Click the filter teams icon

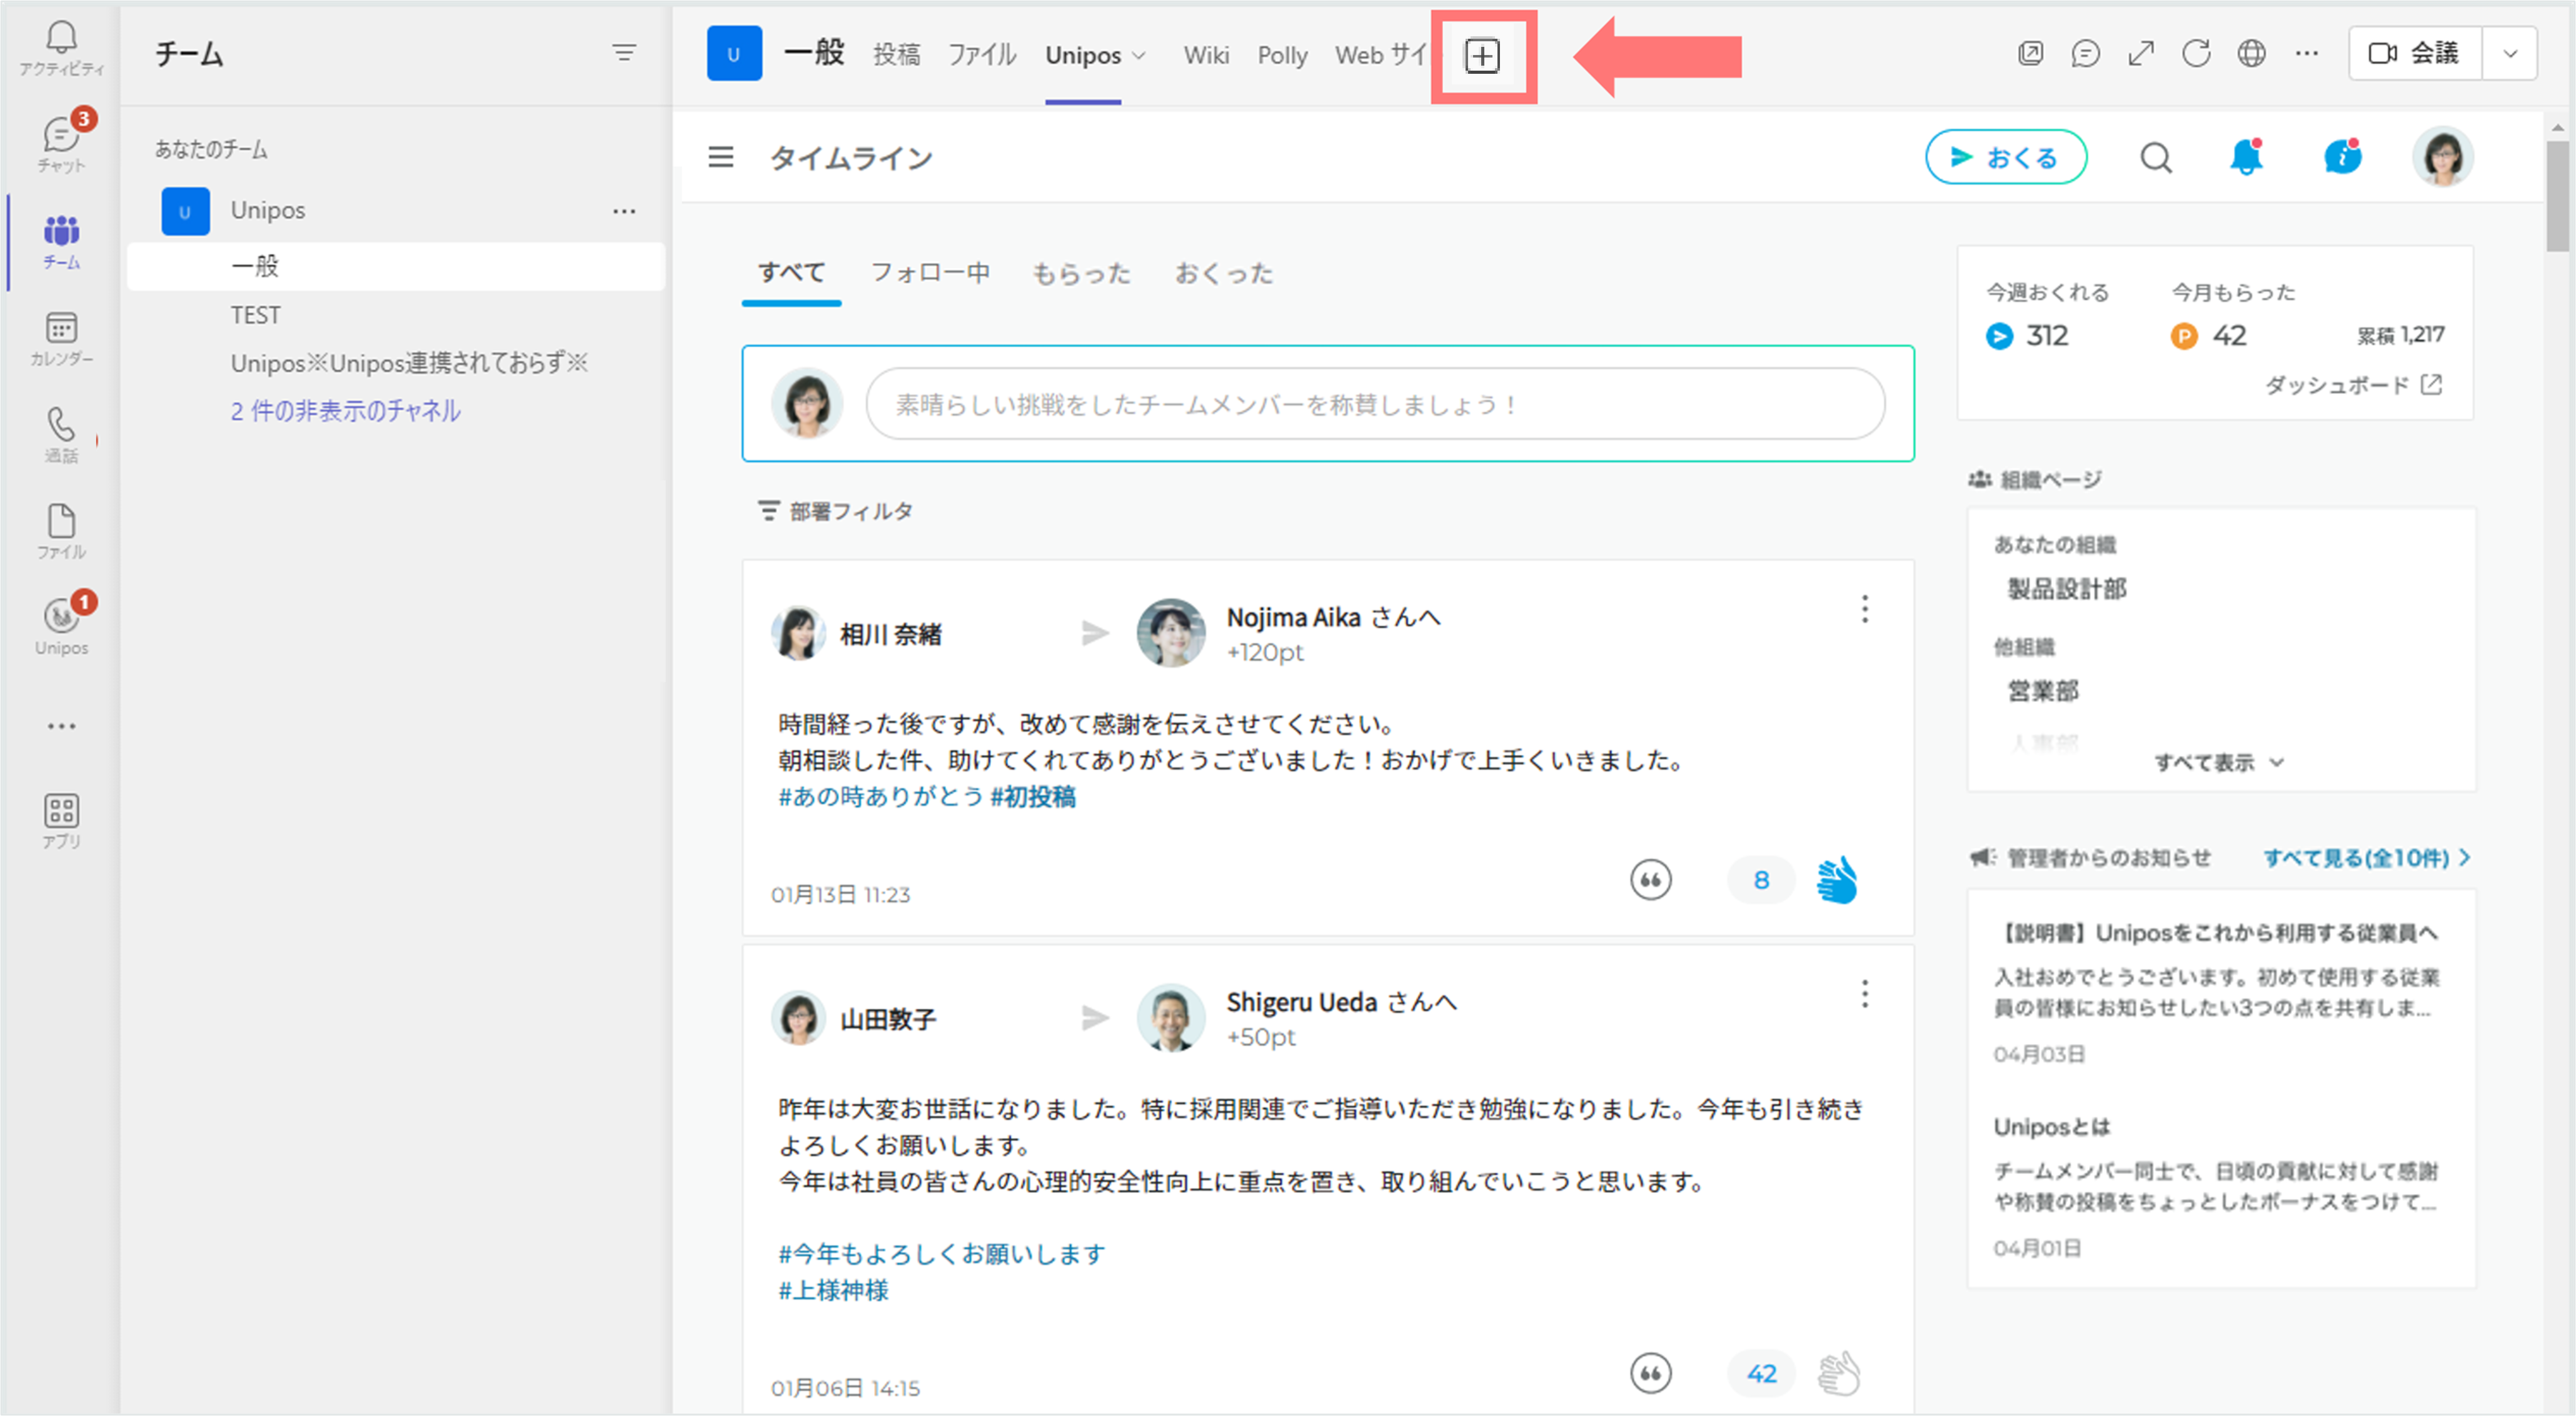(624, 53)
